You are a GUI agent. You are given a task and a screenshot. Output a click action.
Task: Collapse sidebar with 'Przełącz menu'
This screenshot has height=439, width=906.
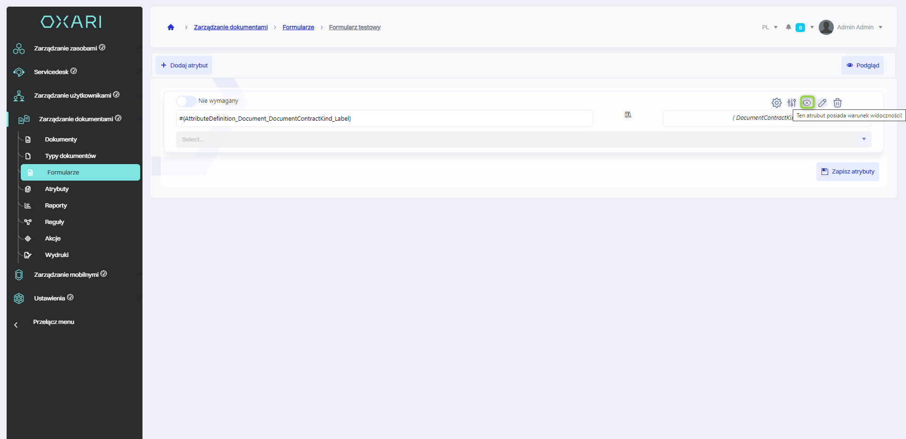[53, 322]
